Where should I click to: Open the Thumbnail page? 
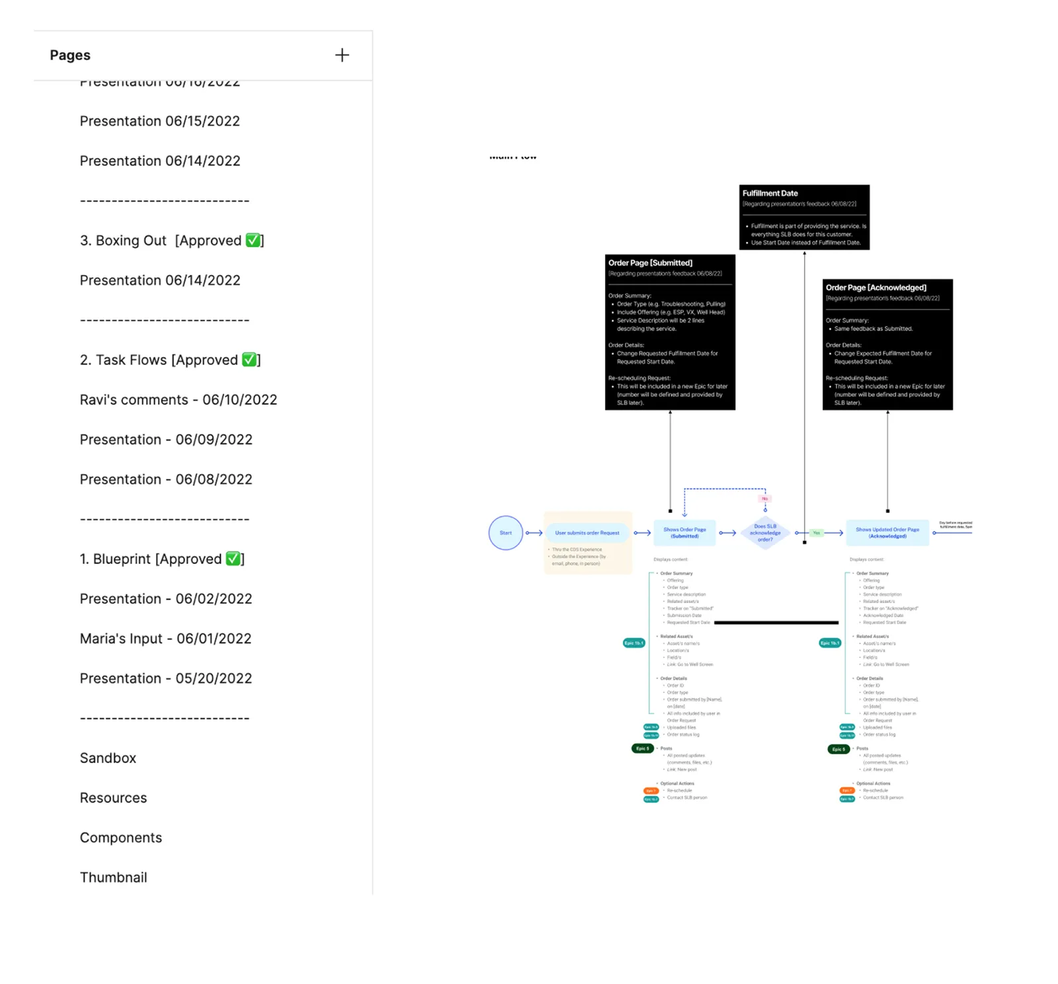click(x=114, y=878)
